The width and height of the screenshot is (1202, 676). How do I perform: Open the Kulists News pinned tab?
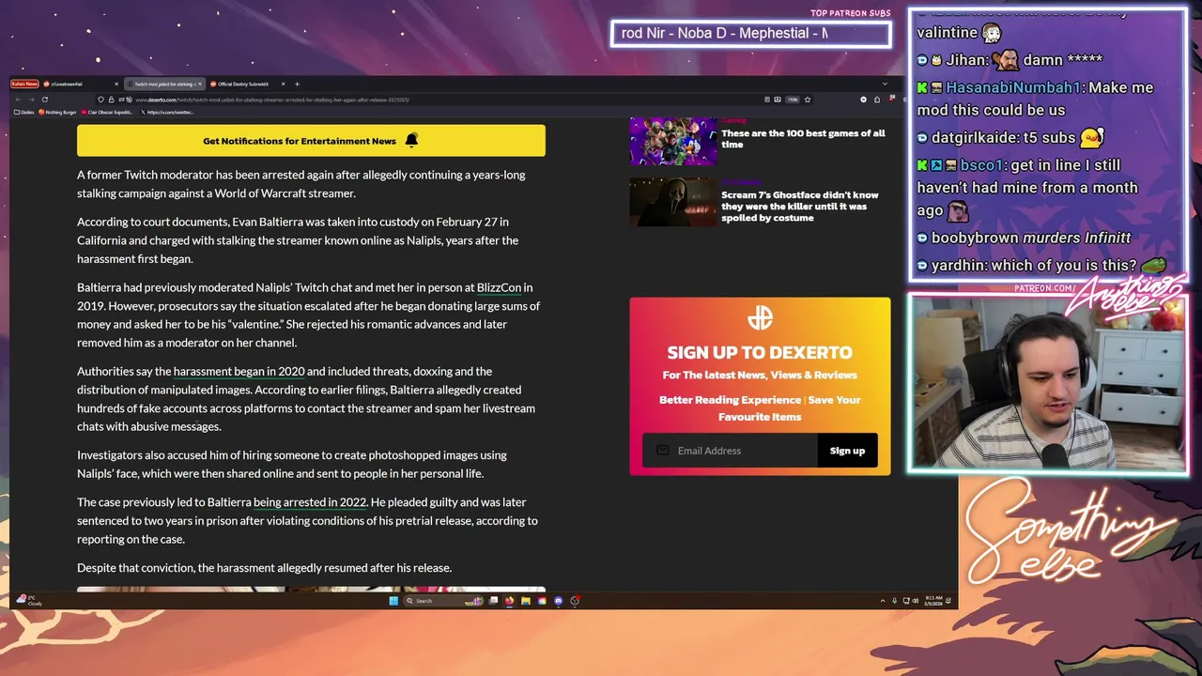tap(24, 84)
